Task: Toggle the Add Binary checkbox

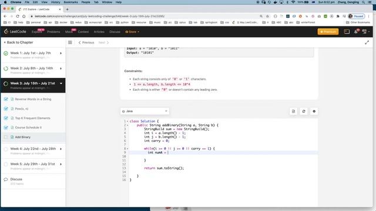Action: [x=6, y=137]
